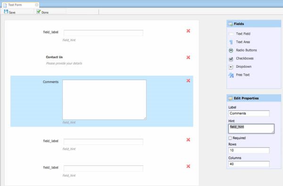The image size is (283, 186).
Task: Click the Comments label in the form
Action: tap(51, 82)
